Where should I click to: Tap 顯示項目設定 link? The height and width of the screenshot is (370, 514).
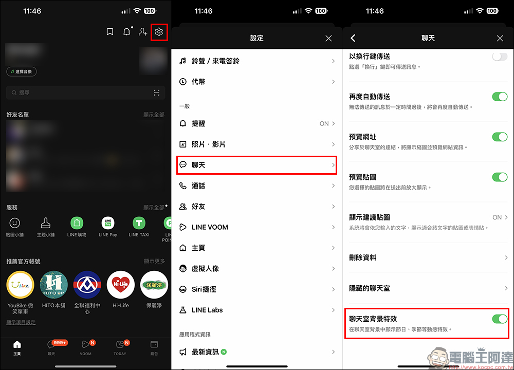pyautogui.click(x=21, y=322)
